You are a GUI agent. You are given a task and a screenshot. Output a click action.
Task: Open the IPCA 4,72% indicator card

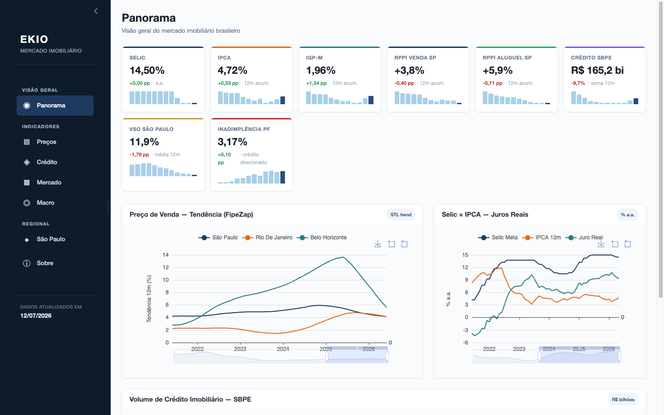pos(251,79)
